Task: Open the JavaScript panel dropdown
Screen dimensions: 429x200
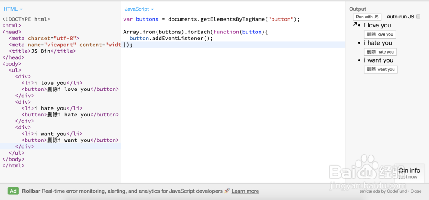Action: pyautogui.click(x=139, y=9)
